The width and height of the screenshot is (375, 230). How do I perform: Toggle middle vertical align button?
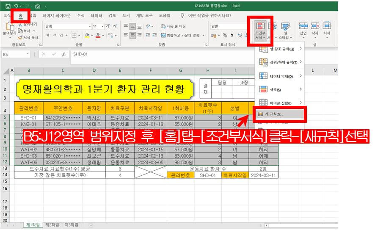point(132,26)
